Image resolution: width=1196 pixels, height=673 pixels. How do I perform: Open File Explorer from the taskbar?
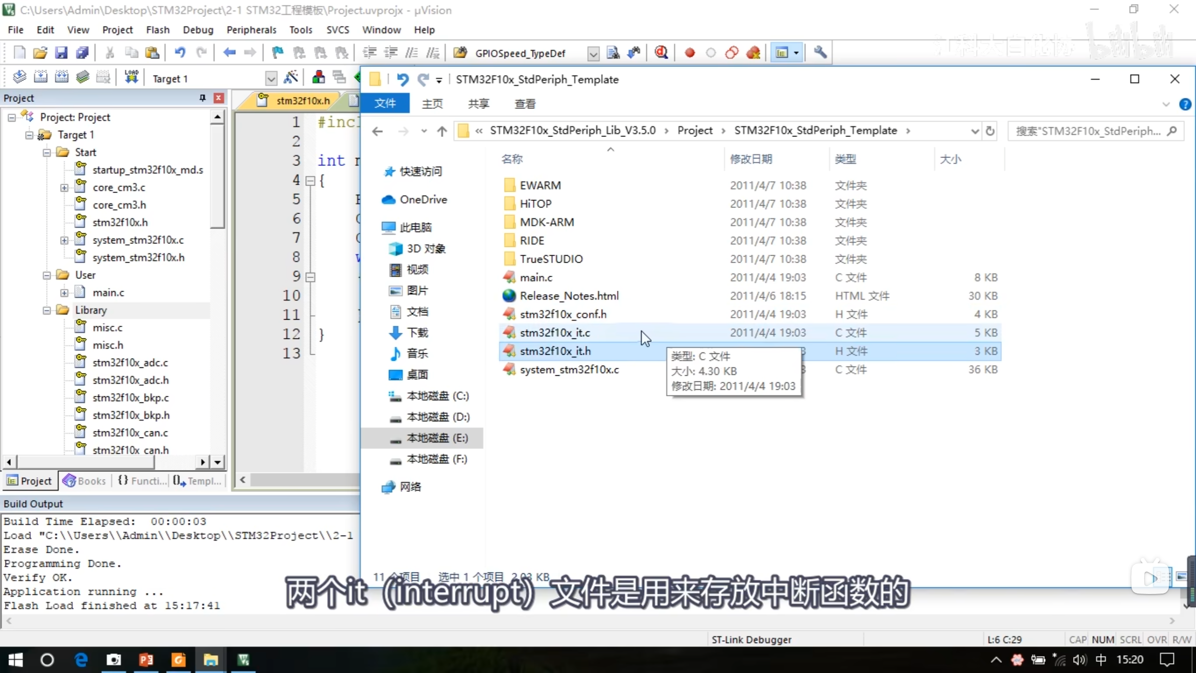(x=211, y=660)
